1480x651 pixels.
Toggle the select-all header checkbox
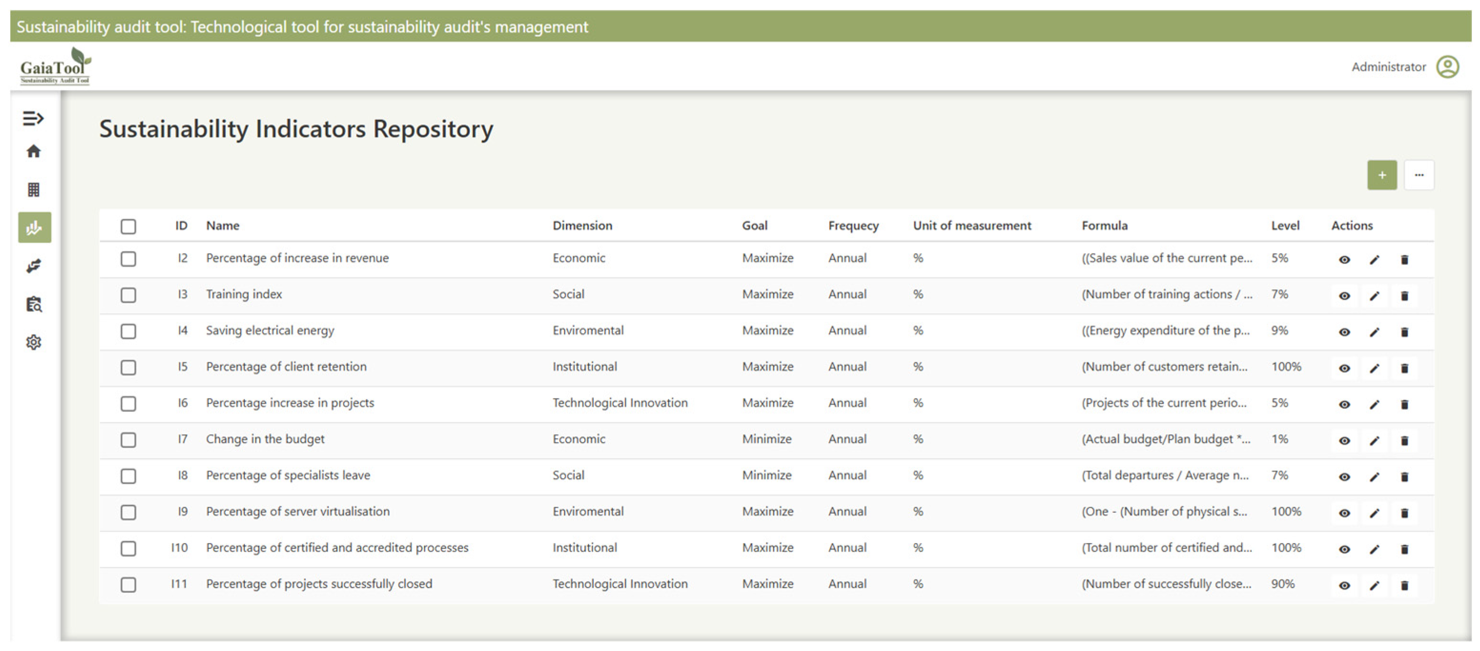[128, 226]
